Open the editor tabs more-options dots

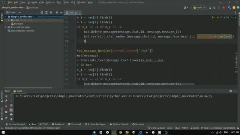(235, 12)
